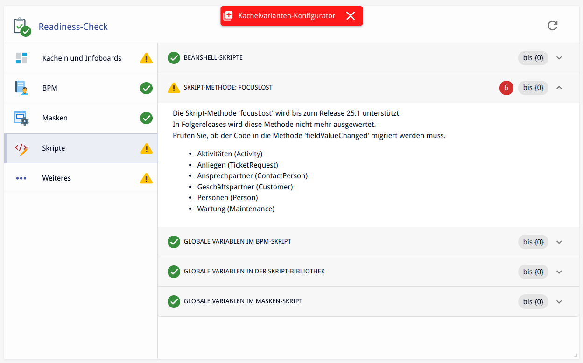
Task: Click the Skripte code icon
Action: click(x=21, y=148)
